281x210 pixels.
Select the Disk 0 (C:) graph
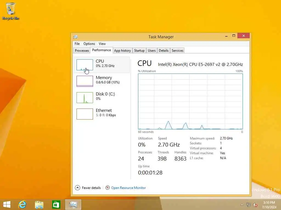coord(102,98)
